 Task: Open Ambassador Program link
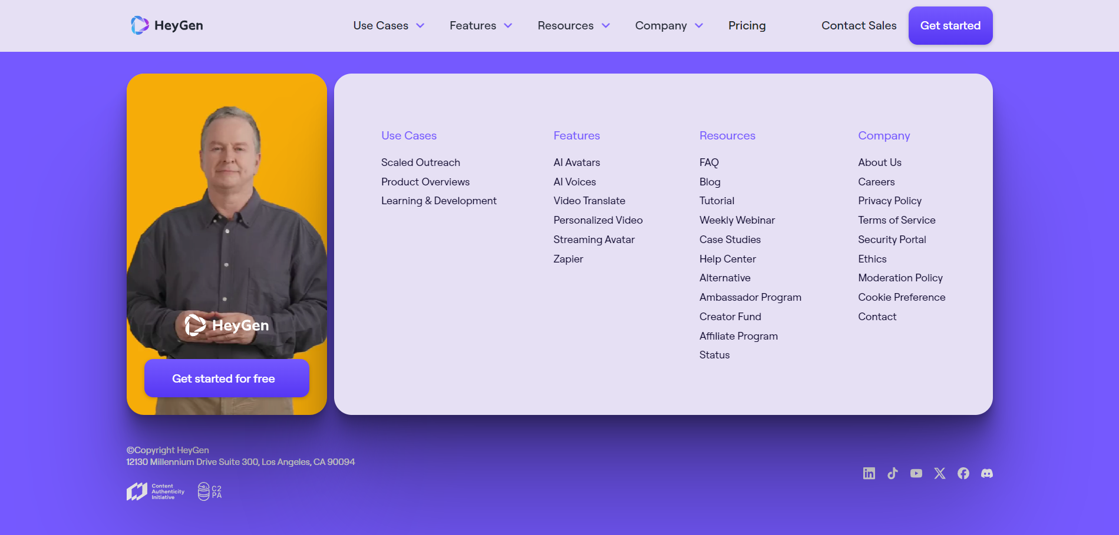[x=750, y=297]
